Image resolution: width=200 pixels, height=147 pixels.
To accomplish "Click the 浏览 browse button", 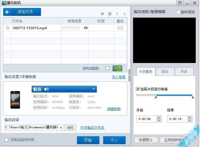I will coord(70,128).
